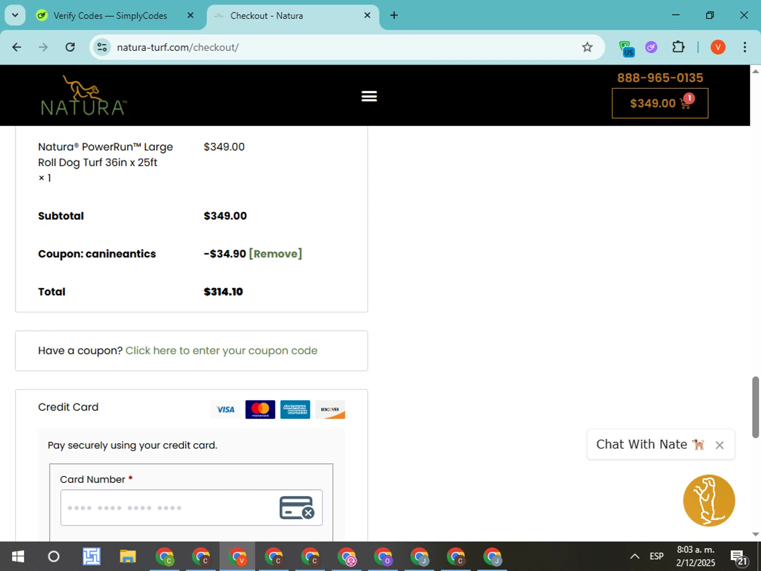Click the Coupon: canineantics label
Viewport: 761px width, 571px height.
click(x=97, y=254)
